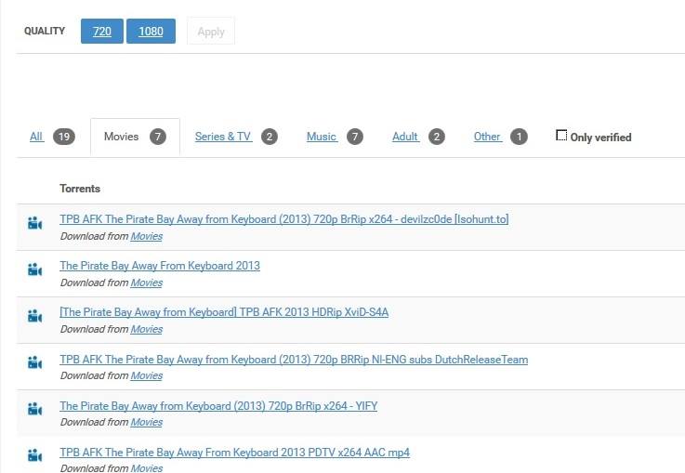Open TPB AFK 2013 HDRip XviD-S4A link
Screen dimensions: 685x473
point(224,312)
